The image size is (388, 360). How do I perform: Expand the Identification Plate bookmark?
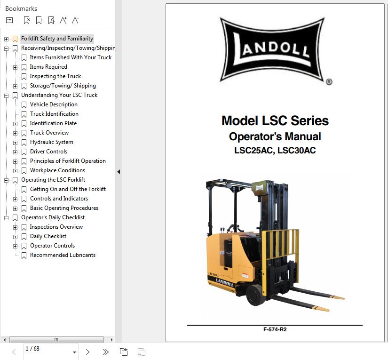pos(15,124)
